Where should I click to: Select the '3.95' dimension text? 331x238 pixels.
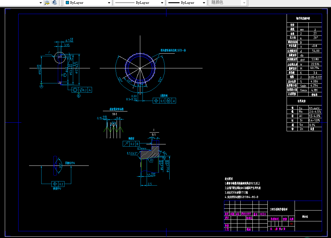67,45
